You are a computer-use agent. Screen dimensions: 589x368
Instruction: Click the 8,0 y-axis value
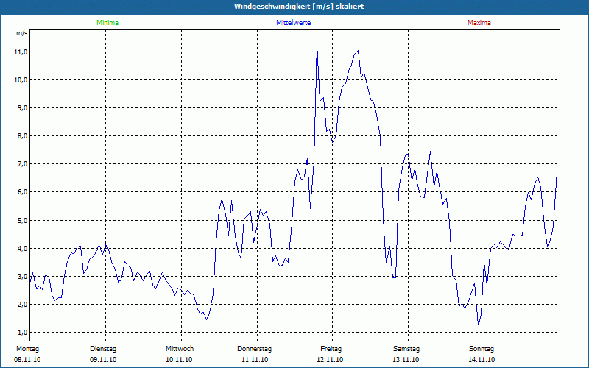(22, 136)
